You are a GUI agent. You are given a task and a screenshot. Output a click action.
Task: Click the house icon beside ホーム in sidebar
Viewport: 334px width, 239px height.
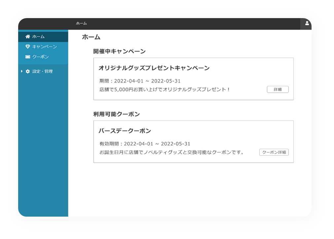pyautogui.click(x=28, y=37)
